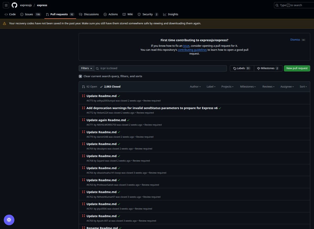This screenshot has width=314, height=229.
Task: Click the search magnifier icon
Action: (x=277, y=5)
